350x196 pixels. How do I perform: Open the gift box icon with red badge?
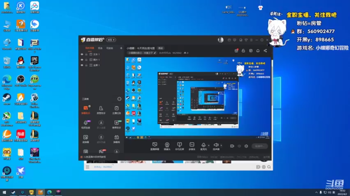(x=236, y=51)
